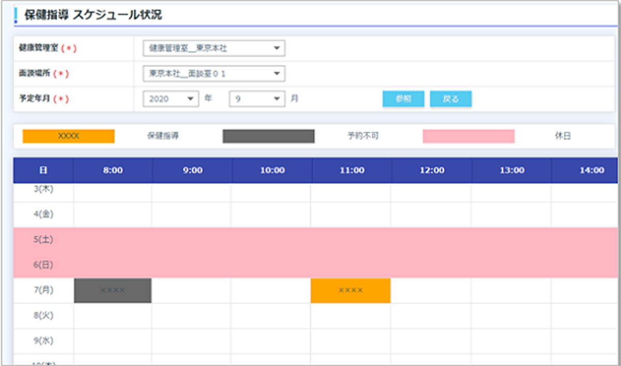Click the 面談場所 (*) field label
The height and width of the screenshot is (366, 621).
tap(43, 74)
